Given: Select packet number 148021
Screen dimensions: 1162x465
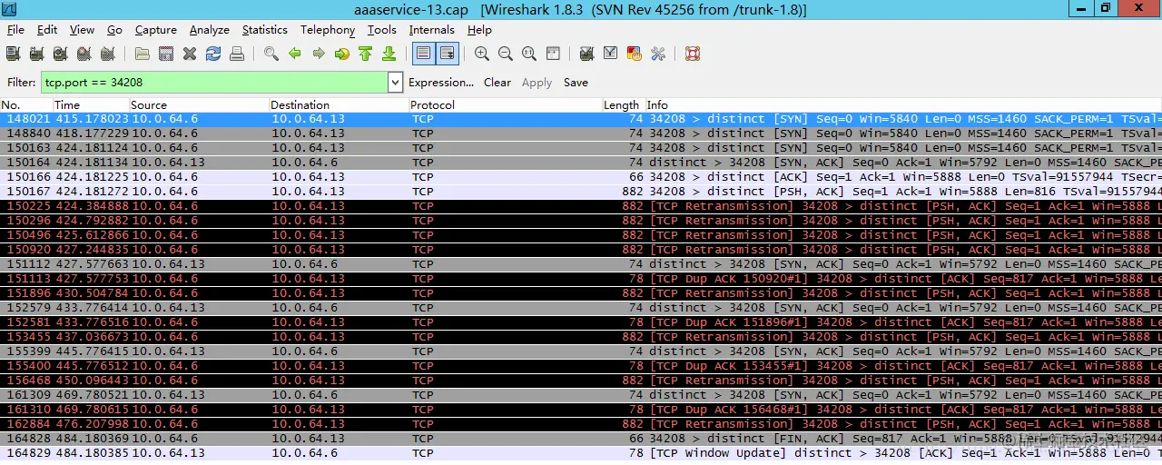Looking at the screenshot, I should coord(581,119).
